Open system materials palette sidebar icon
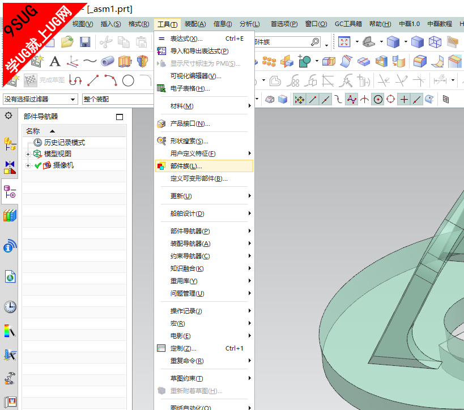 (x=10, y=331)
